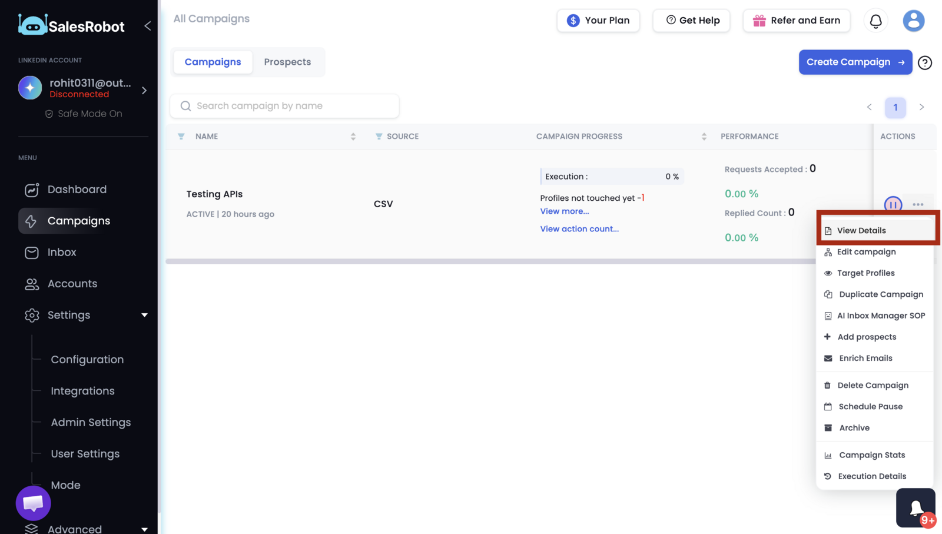
Task: Click the Source column filter icon
Action: click(x=379, y=136)
